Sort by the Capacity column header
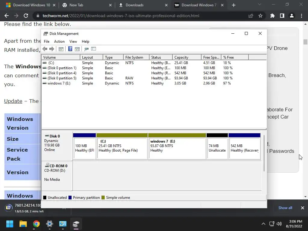This screenshot has height=231, width=308. 187,57
